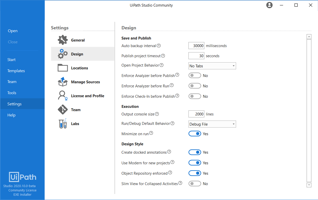Click the UiPath logo in sidebar
This screenshot has height=200, width=318.
tap(23, 177)
